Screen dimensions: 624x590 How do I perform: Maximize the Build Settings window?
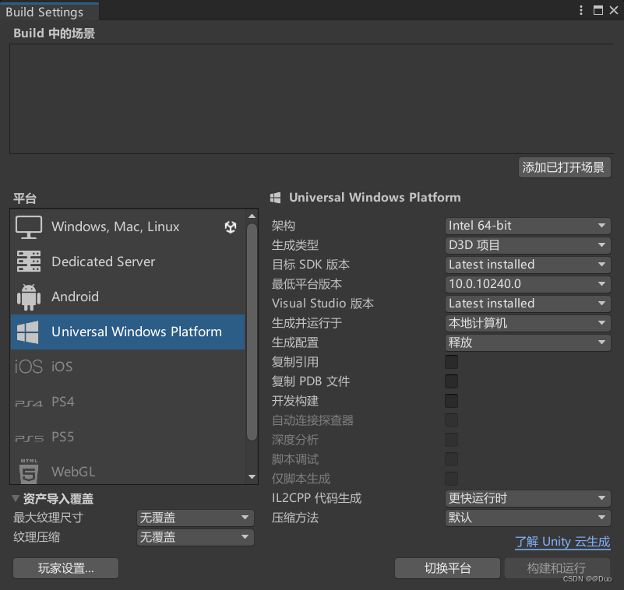[x=598, y=10]
